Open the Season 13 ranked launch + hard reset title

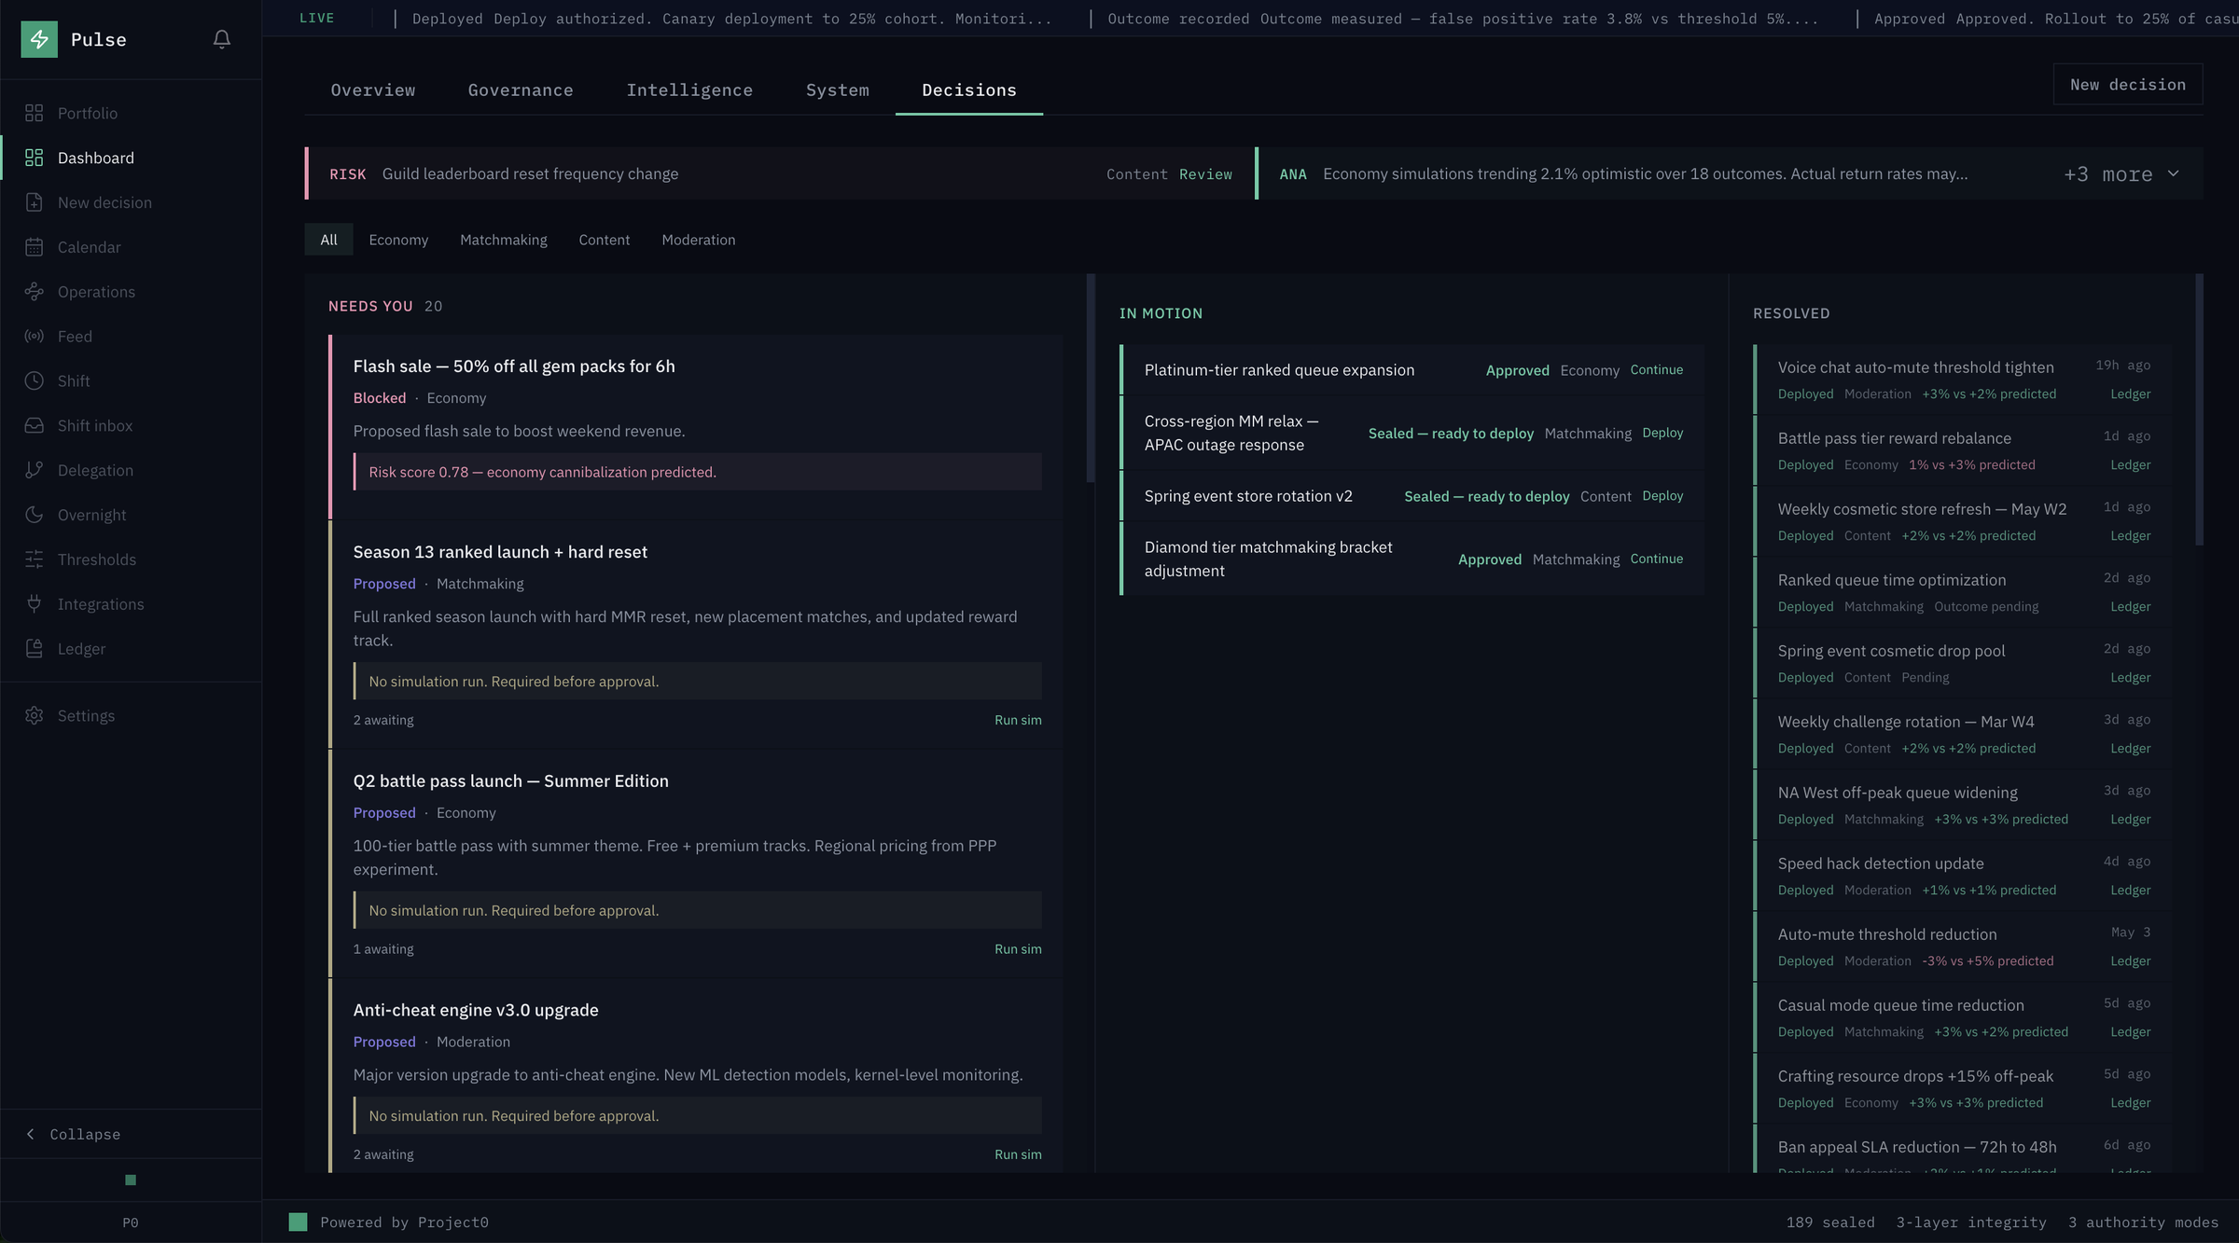coord(500,552)
